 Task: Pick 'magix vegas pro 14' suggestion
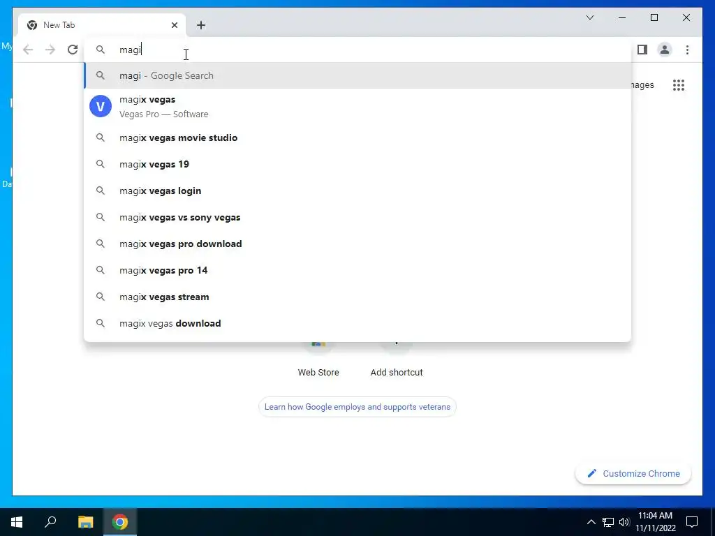357,270
